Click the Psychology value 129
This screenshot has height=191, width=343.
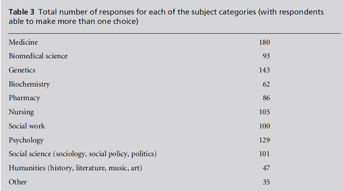[x=264, y=140]
